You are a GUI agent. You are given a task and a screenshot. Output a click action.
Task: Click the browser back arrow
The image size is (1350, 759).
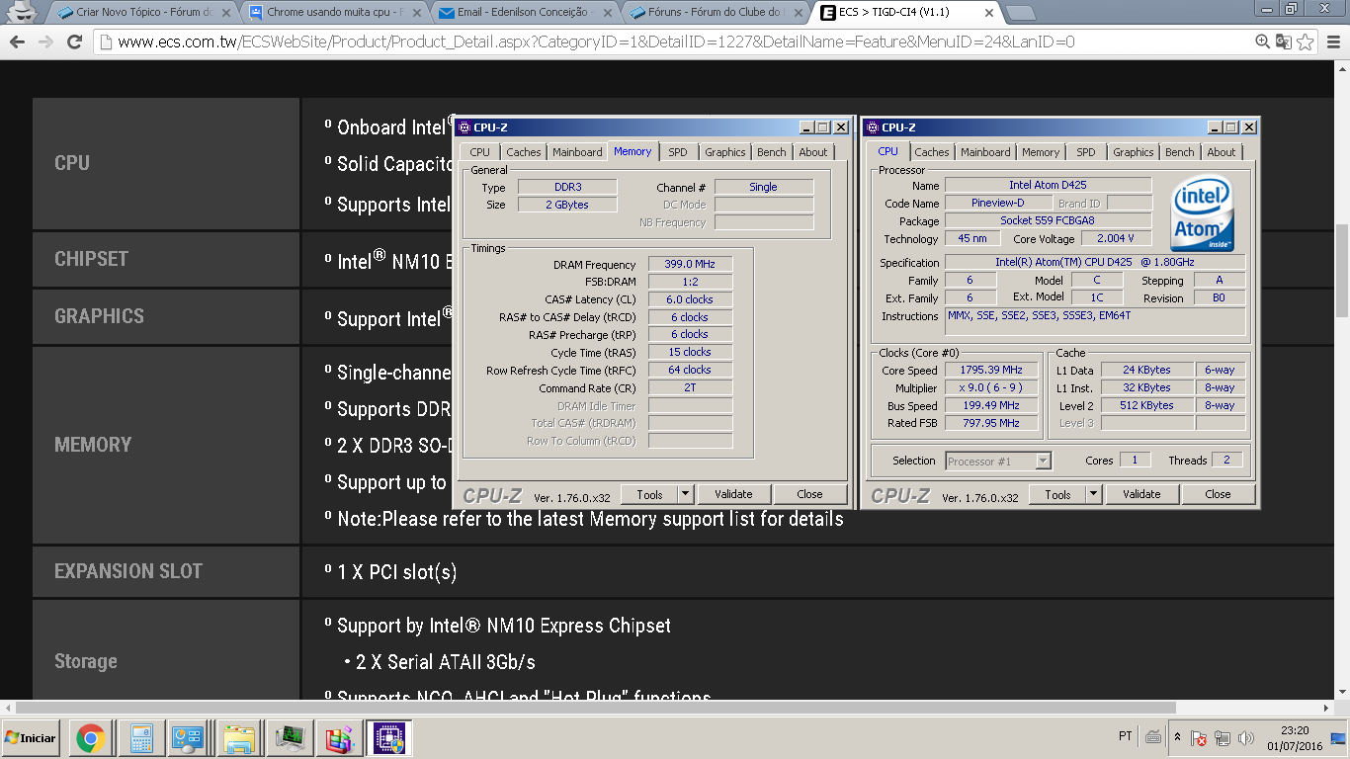17,42
